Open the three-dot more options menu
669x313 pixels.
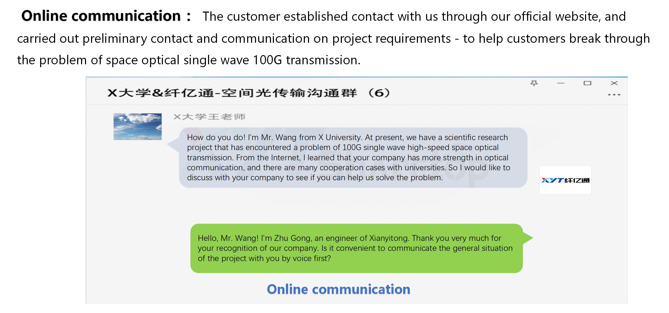point(614,94)
